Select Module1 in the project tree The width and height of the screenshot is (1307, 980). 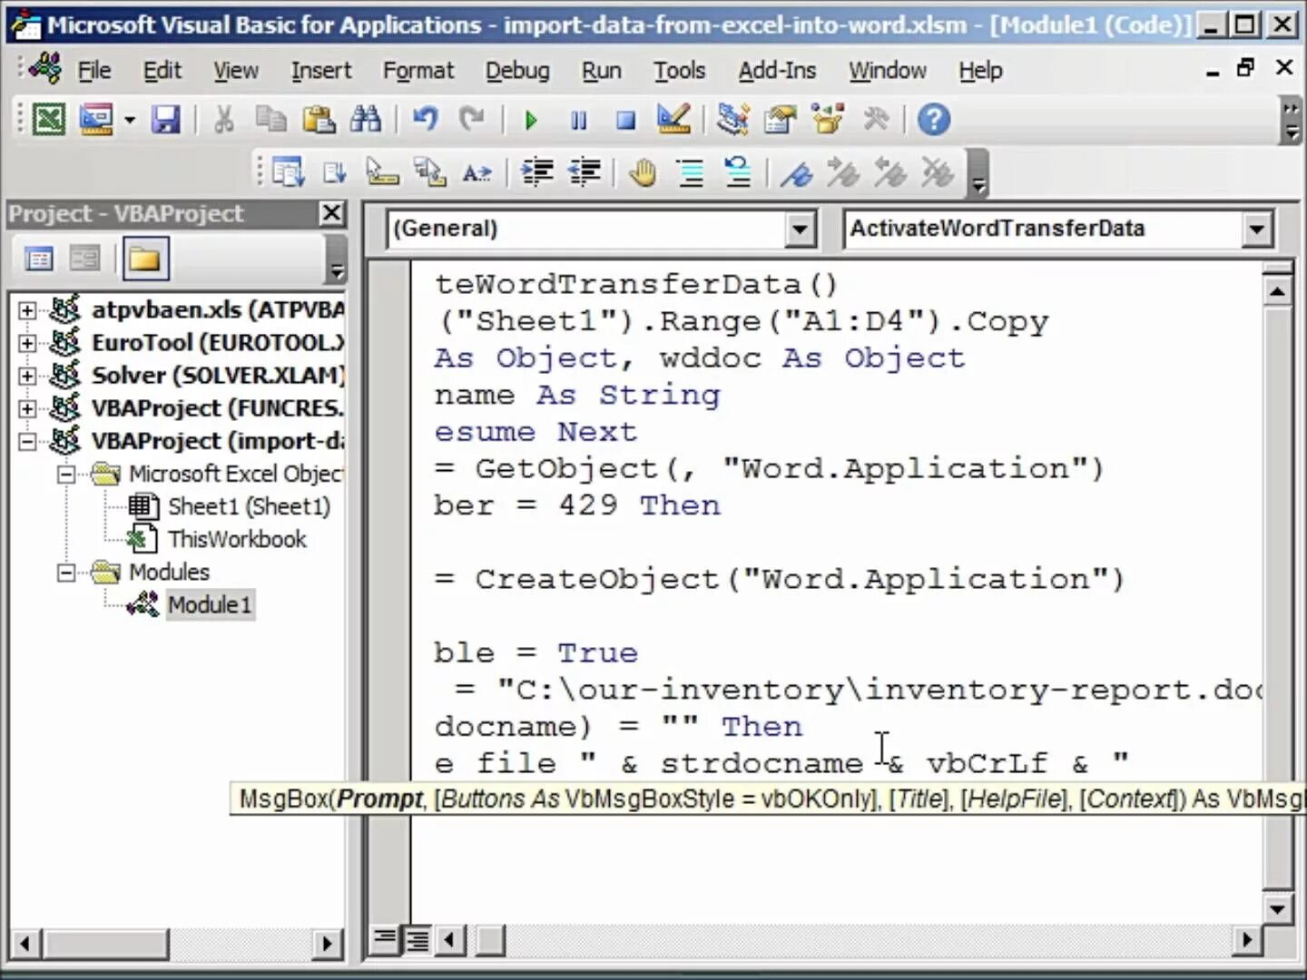click(210, 604)
